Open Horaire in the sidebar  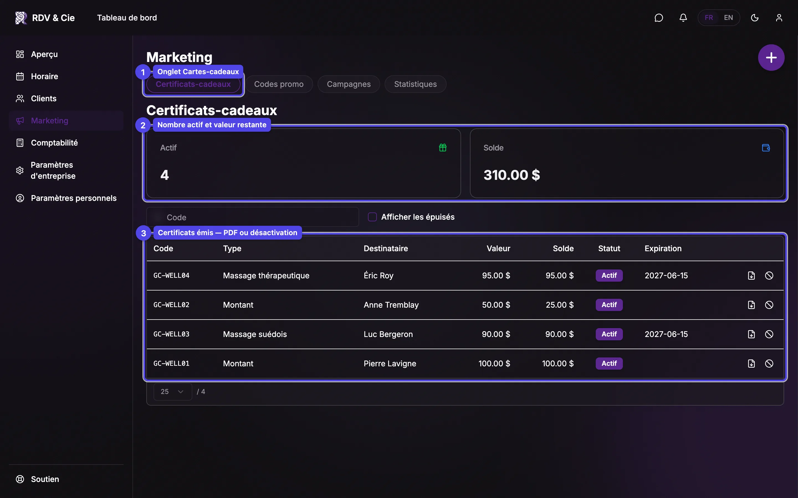click(66, 76)
